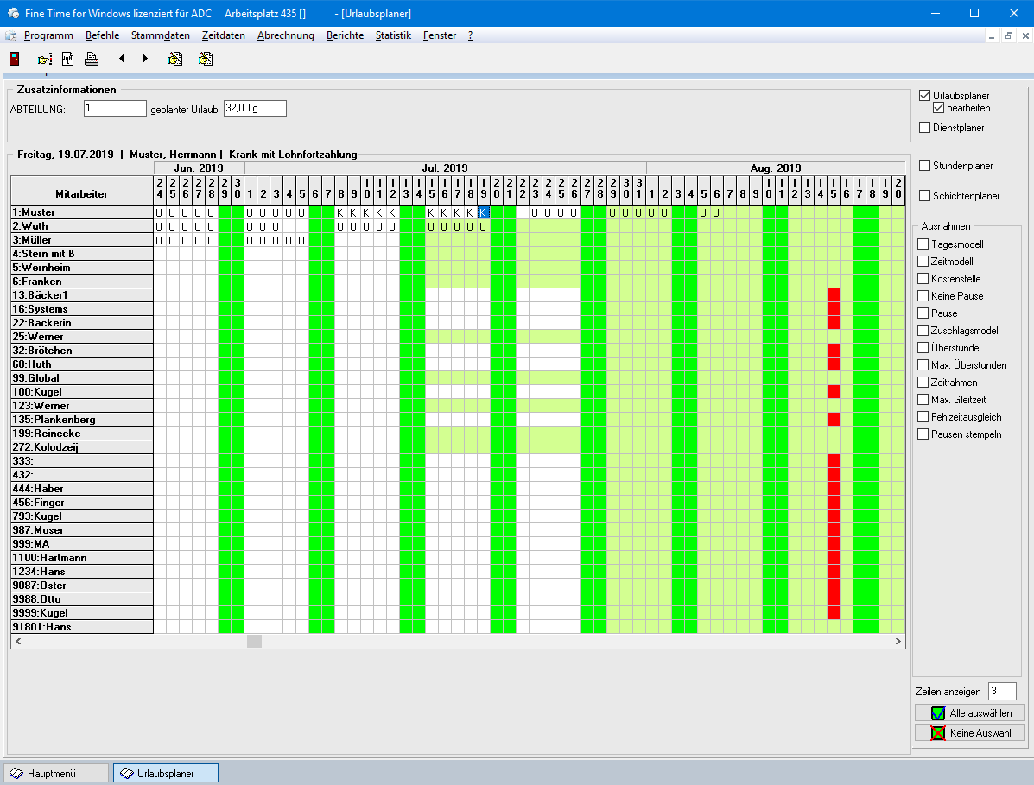Open the Stammdaten menu
The height and width of the screenshot is (785, 1034).
(x=161, y=35)
